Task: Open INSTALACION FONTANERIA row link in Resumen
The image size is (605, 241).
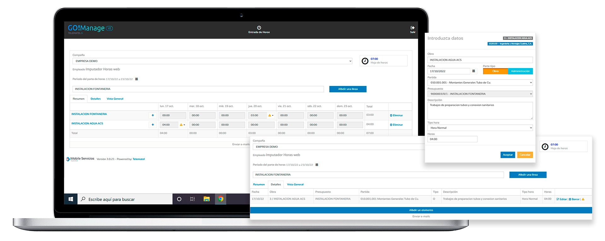Action: tap(89, 114)
